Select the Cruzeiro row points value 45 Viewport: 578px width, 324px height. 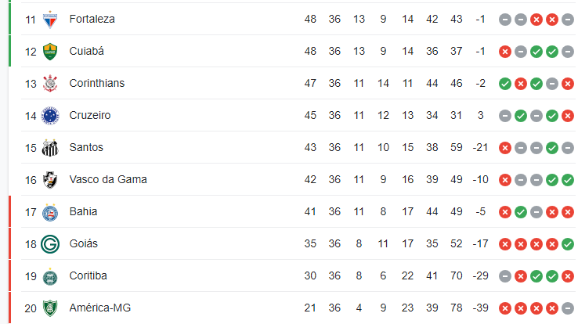(310, 115)
